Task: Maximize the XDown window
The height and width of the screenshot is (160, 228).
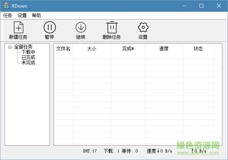Action: point(201,6)
